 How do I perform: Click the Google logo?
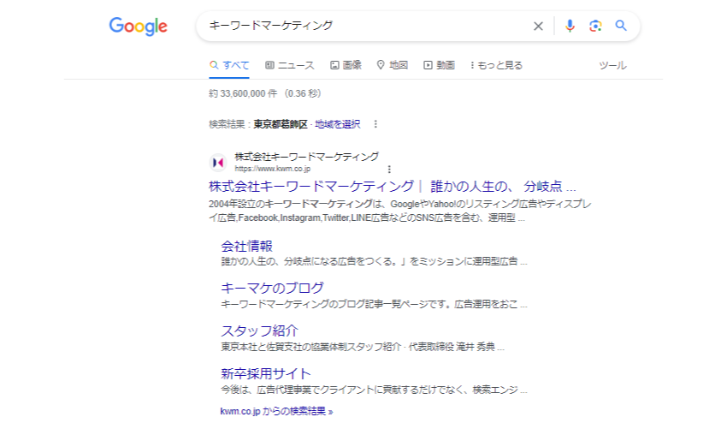pos(139,27)
